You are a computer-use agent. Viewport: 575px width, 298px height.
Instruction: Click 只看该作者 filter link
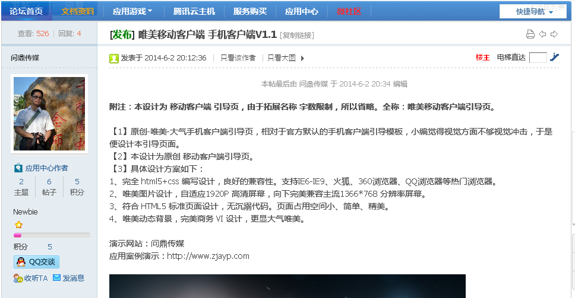238,58
